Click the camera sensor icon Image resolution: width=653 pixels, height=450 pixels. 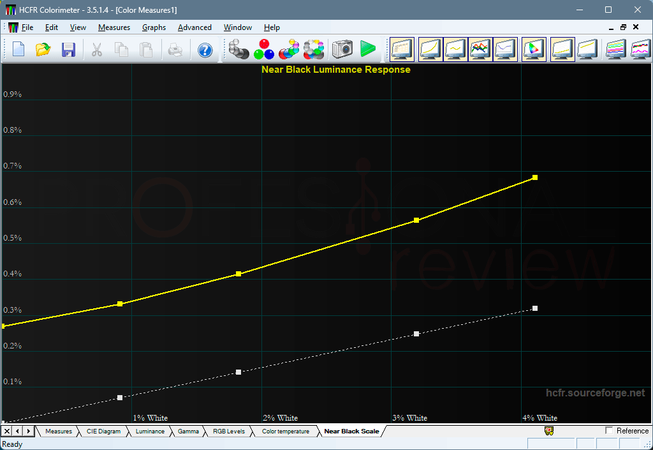[342, 50]
